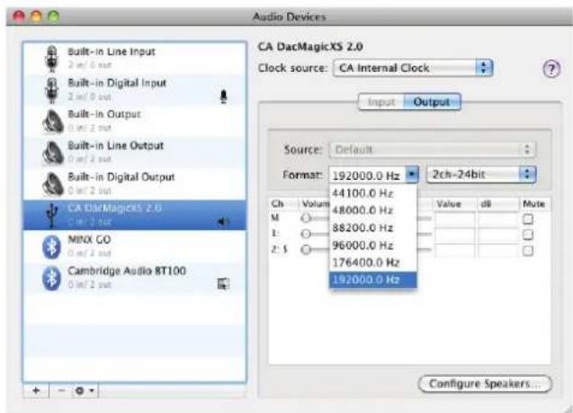Open the gear actions menu
Screen dimensions: 573x413
85,391
